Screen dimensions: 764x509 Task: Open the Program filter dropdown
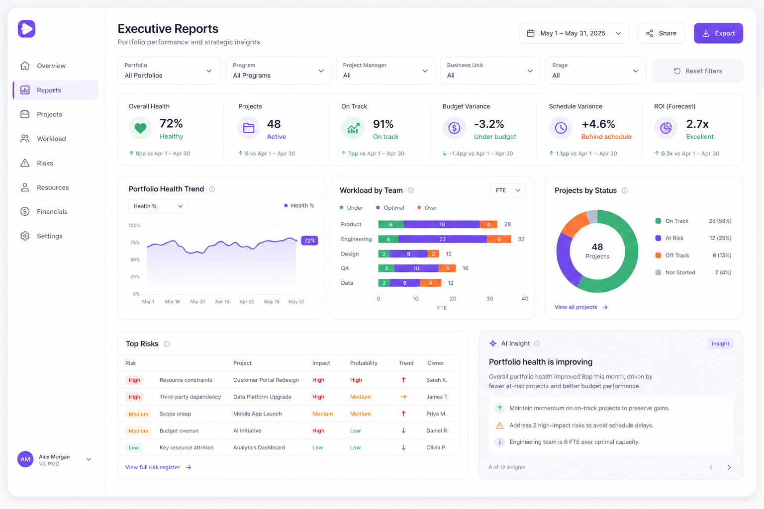(279, 71)
